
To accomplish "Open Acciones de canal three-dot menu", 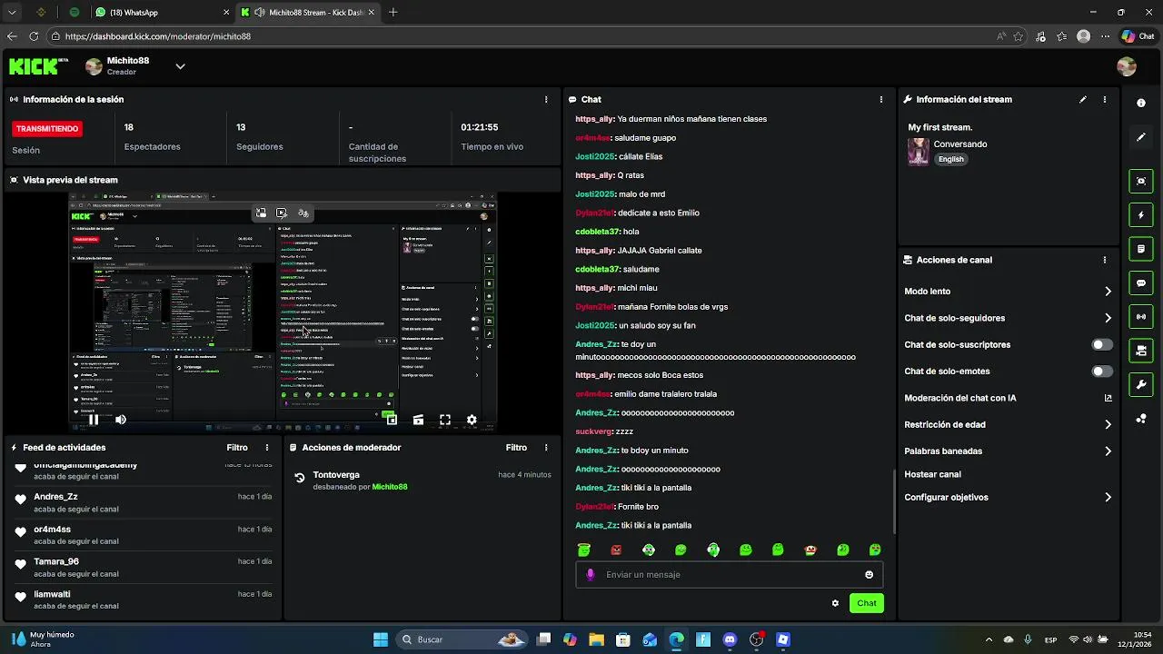I will pos(1105,260).
